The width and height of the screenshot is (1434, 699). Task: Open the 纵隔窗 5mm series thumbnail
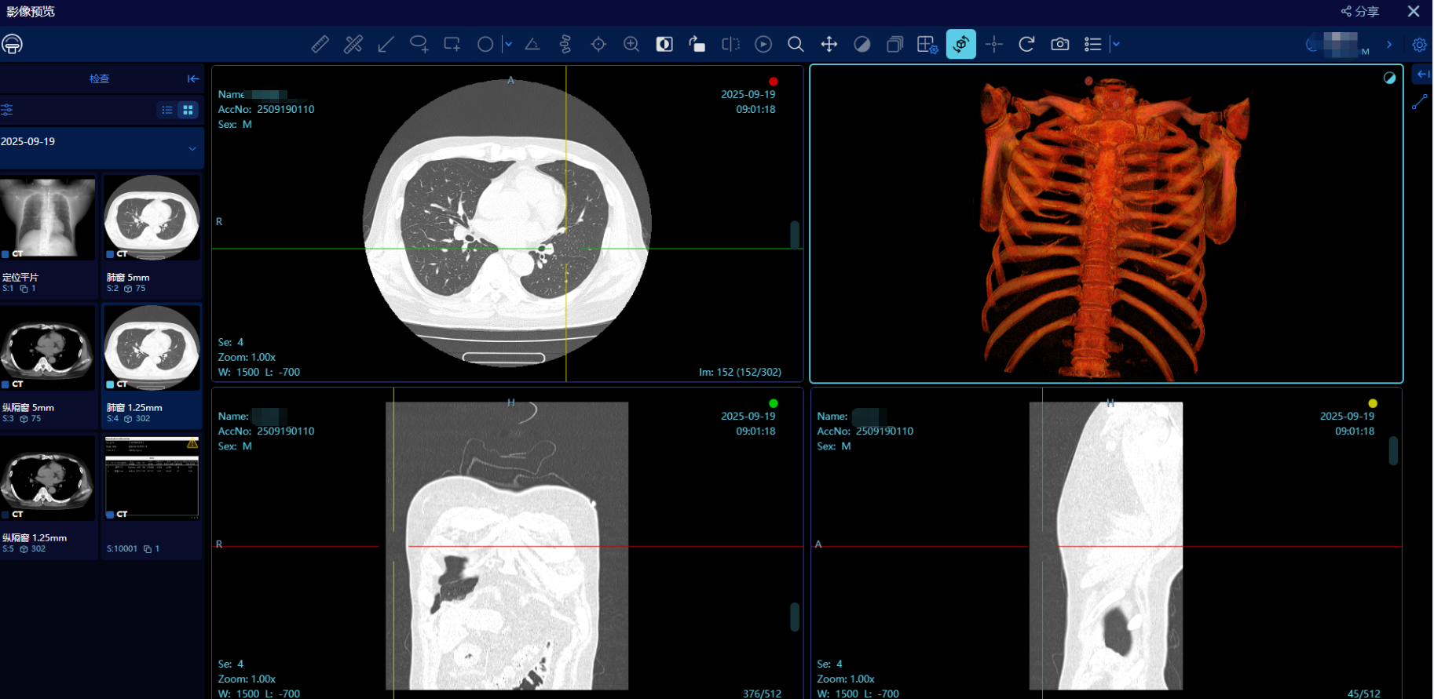click(x=48, y=349)
